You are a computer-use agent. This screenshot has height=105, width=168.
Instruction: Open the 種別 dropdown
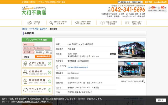point(29,45)
